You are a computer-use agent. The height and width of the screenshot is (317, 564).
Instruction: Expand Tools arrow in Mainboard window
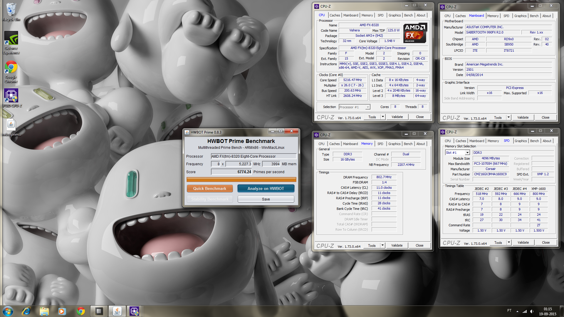(508, 117)
